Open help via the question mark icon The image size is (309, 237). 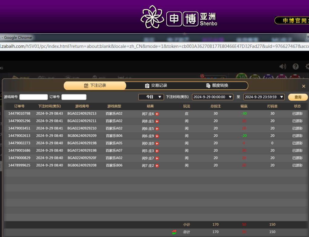point(296,67)
